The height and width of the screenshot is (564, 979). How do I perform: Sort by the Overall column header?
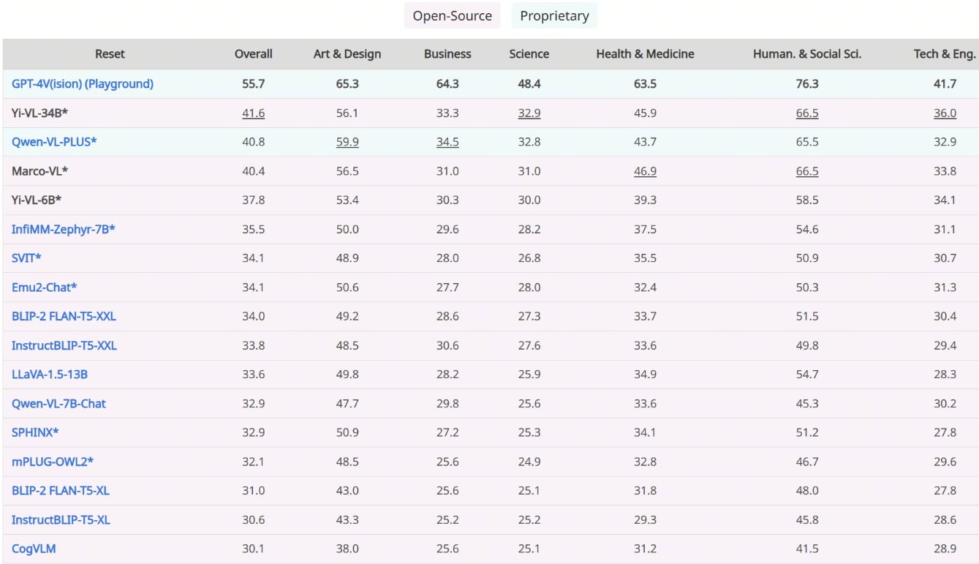tap(254, 54)
